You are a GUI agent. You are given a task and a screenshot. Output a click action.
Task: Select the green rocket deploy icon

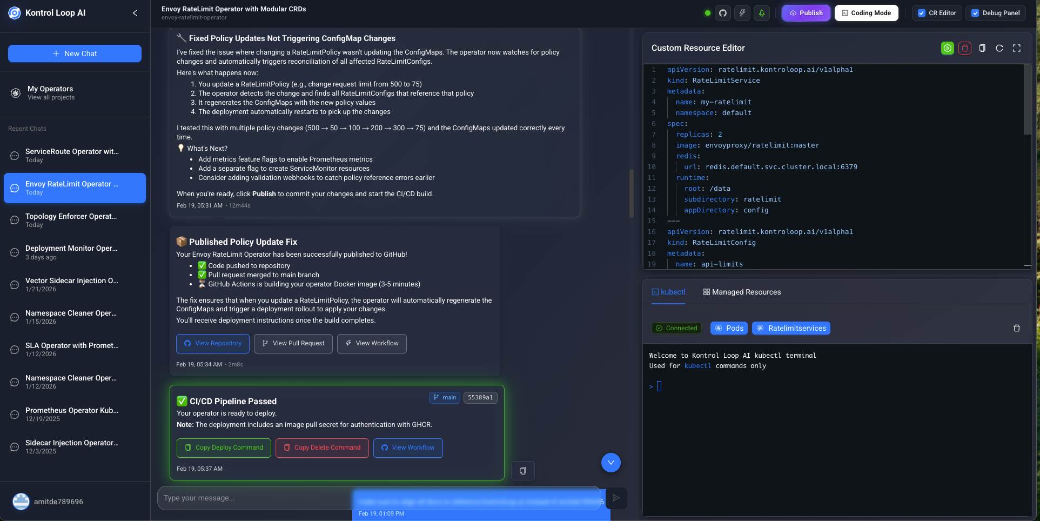point(762,12)
